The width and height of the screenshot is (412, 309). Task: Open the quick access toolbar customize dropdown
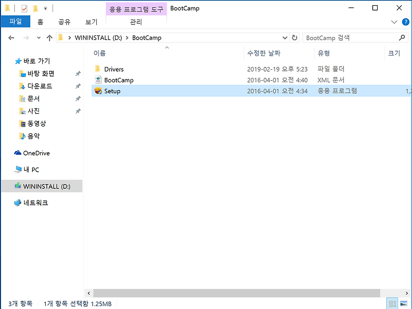pos(45,9)
